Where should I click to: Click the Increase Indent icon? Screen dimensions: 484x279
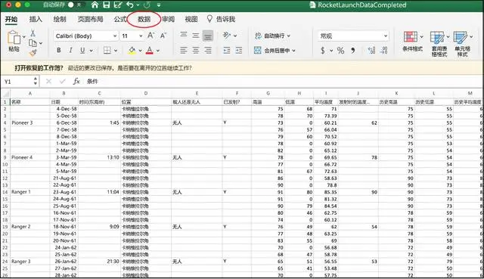[x=239, y=51]
